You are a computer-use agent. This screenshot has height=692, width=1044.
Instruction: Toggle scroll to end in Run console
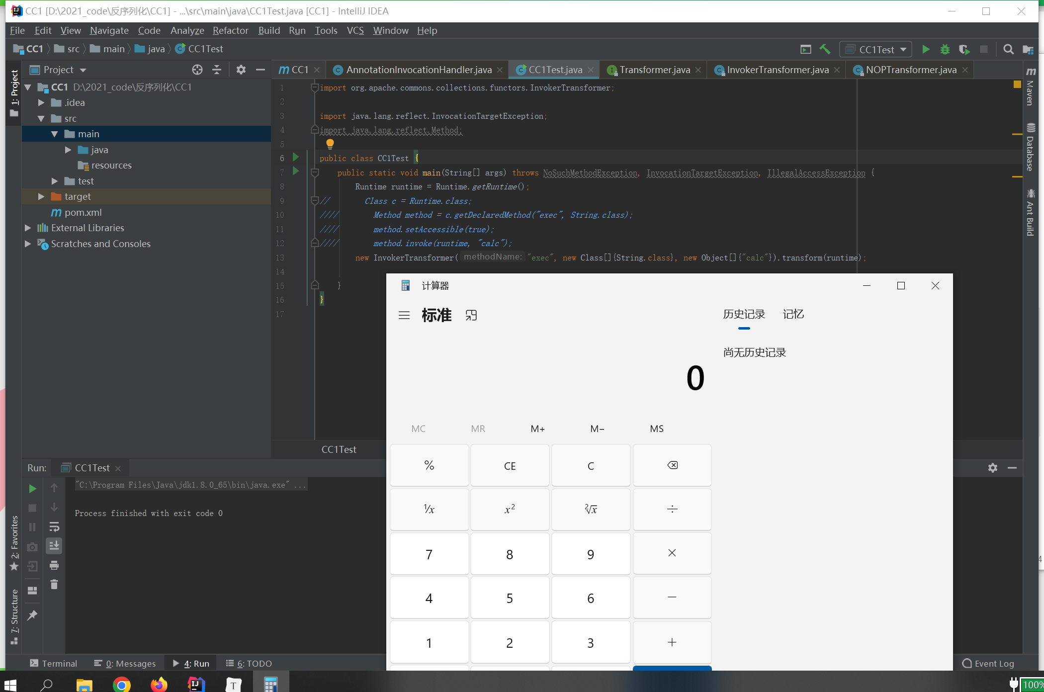(54, 546)
